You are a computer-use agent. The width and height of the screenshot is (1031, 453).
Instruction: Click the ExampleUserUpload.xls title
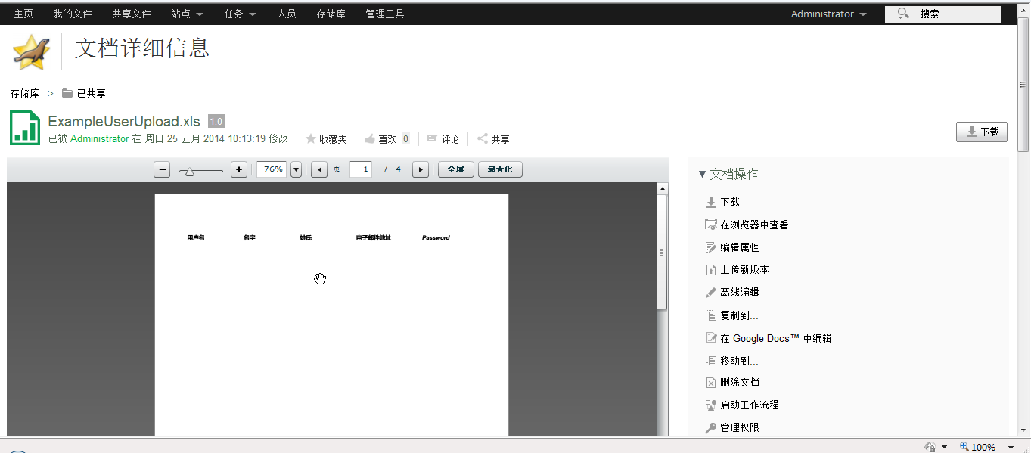coord(124,121)
